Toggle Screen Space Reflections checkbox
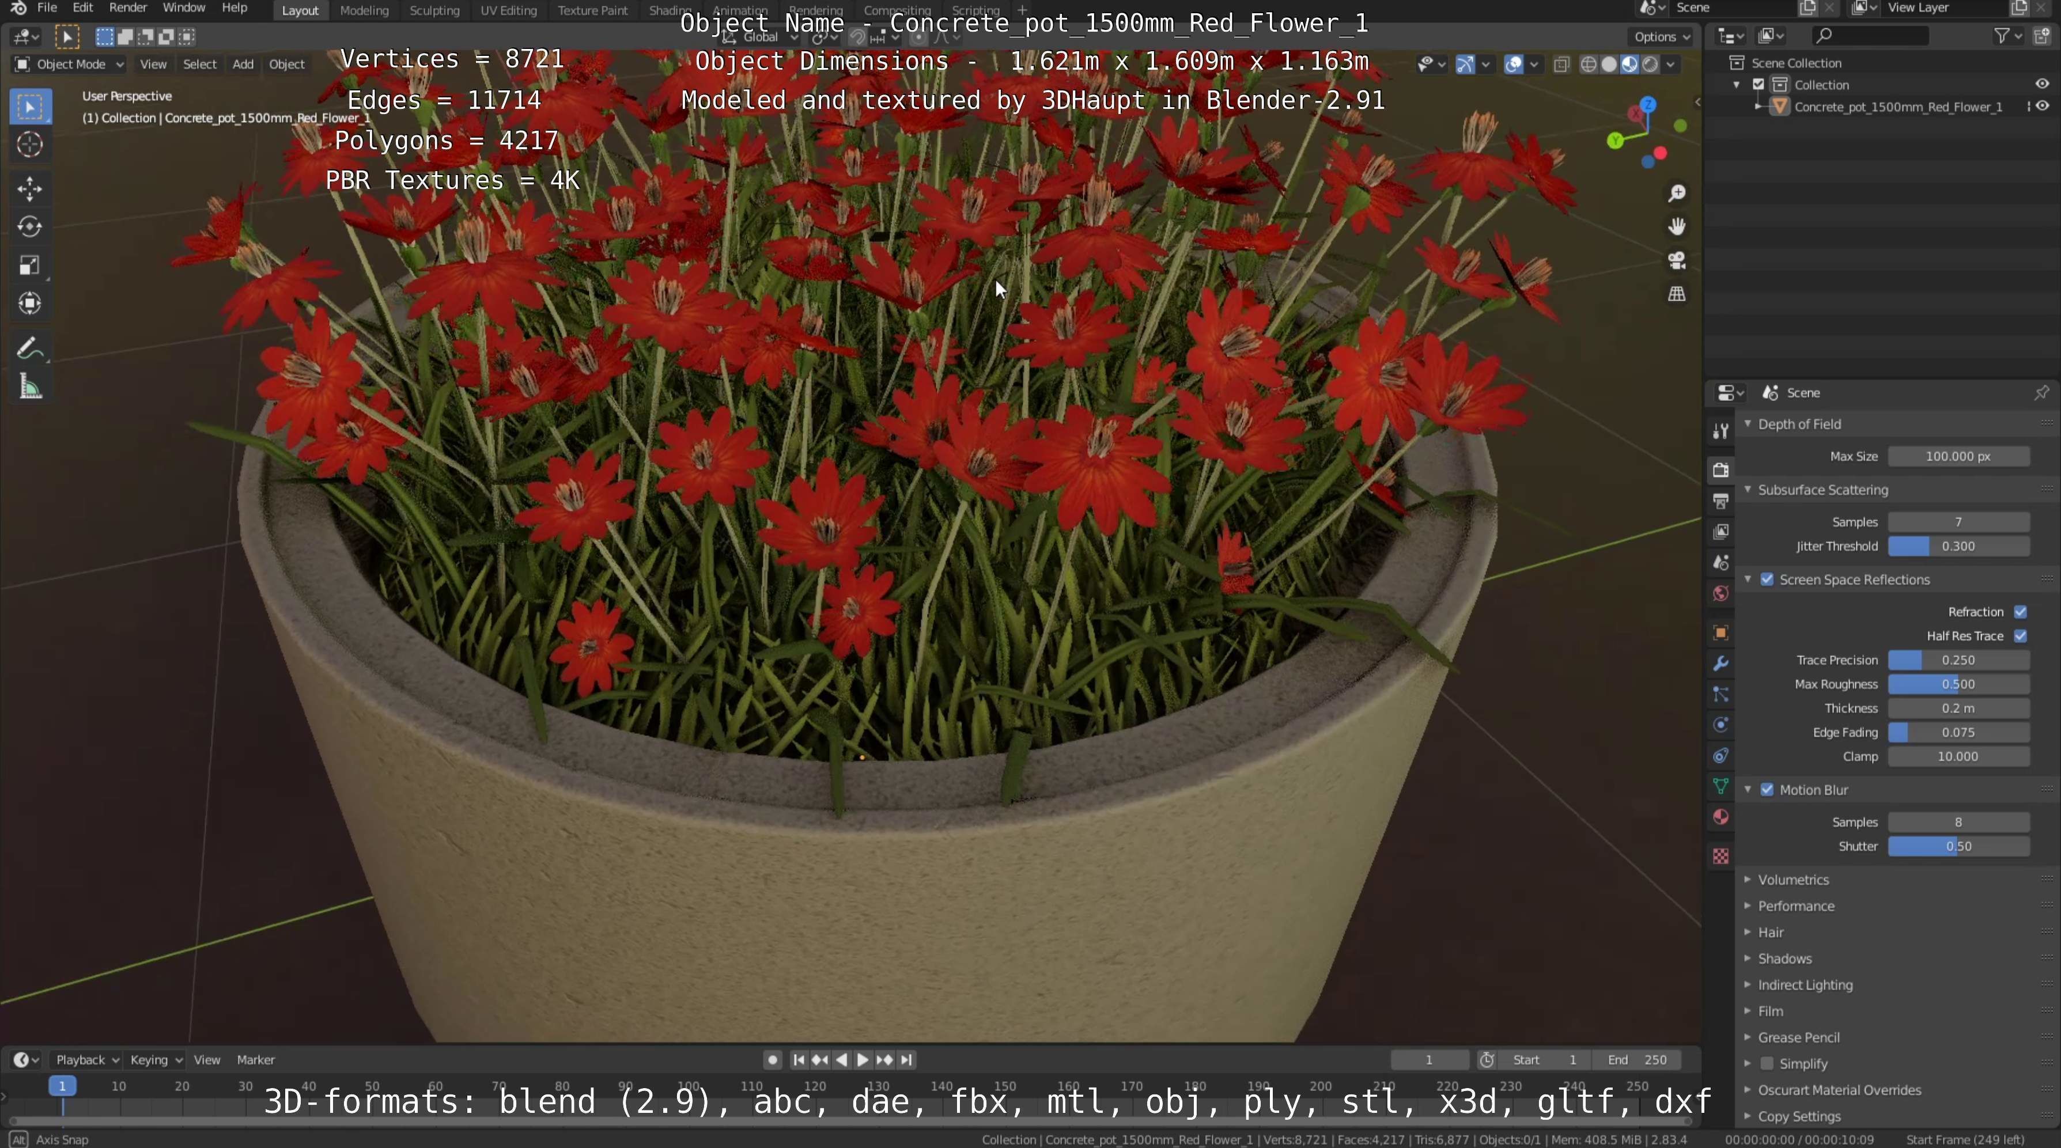Screen dimensions: 2061x1148 pos(1767,579)
